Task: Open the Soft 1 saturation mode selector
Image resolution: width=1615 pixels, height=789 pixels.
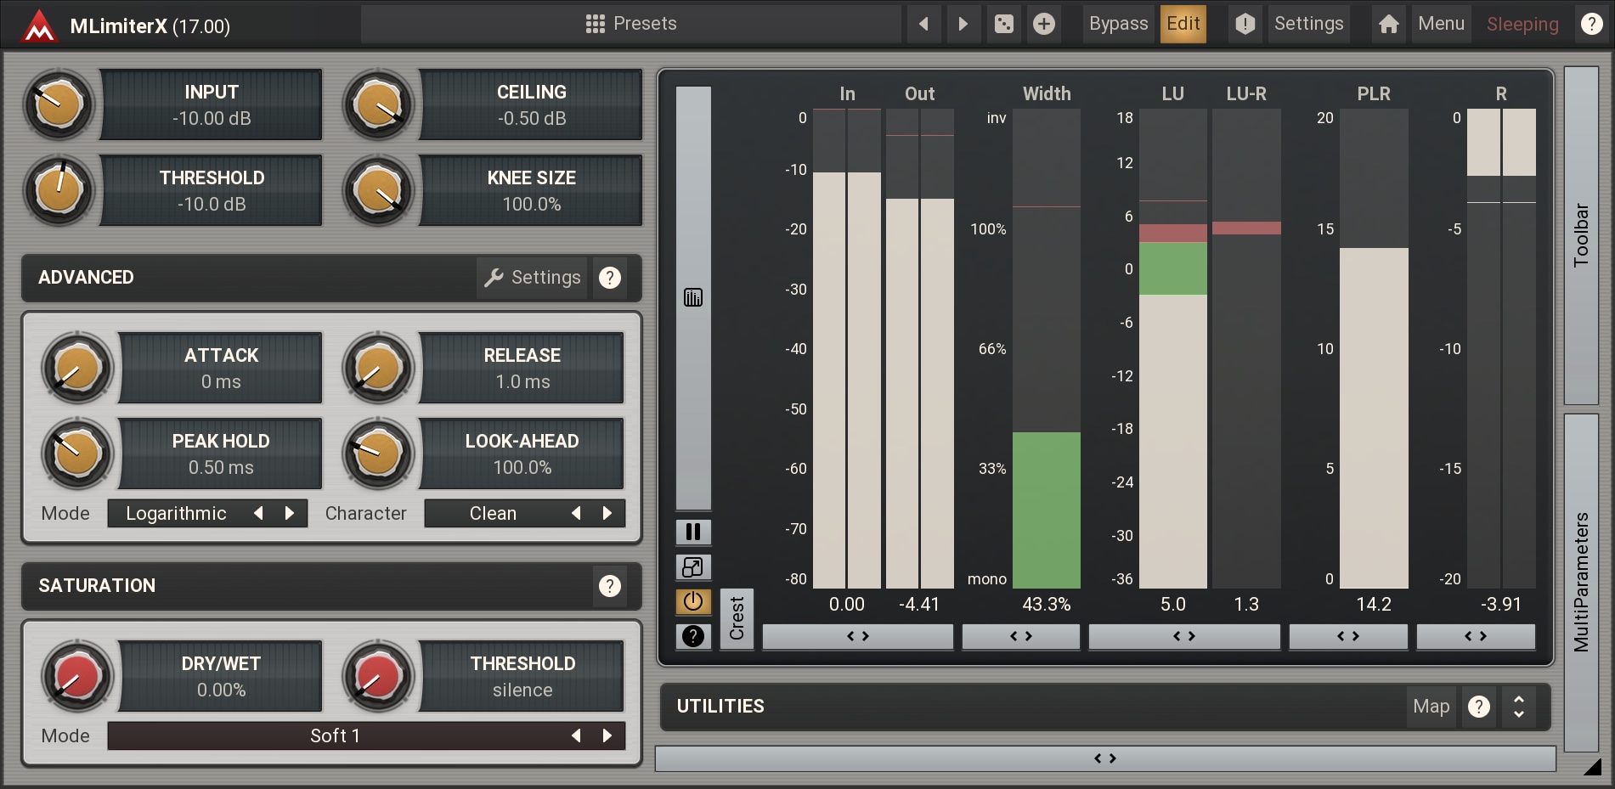Action: [x=335, y=735]
